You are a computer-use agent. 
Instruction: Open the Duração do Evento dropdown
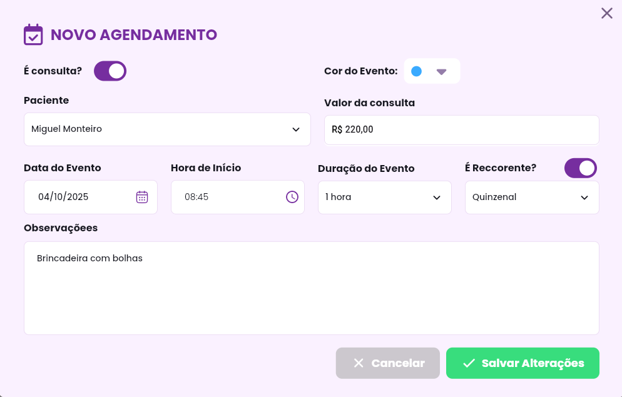[x=436, y=198]
